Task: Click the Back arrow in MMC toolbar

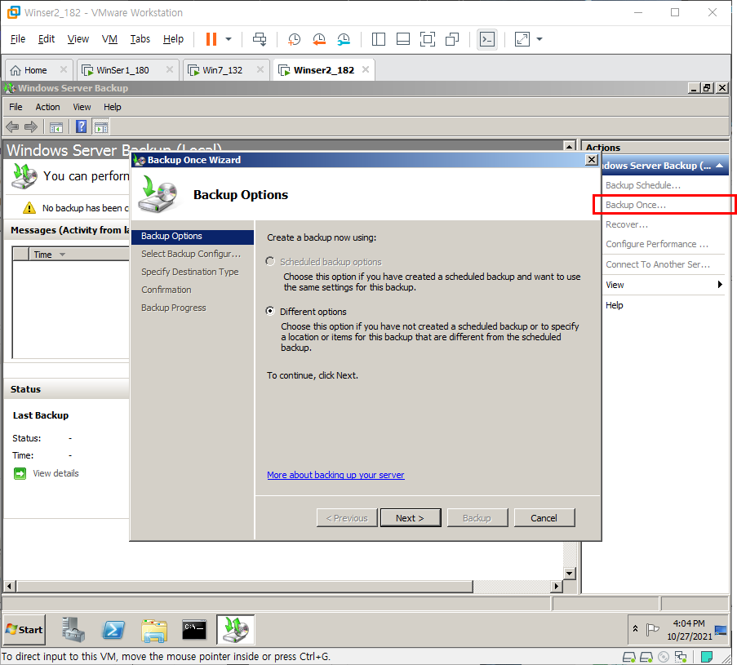Action: pyautogui.click(x=12, y=126)
